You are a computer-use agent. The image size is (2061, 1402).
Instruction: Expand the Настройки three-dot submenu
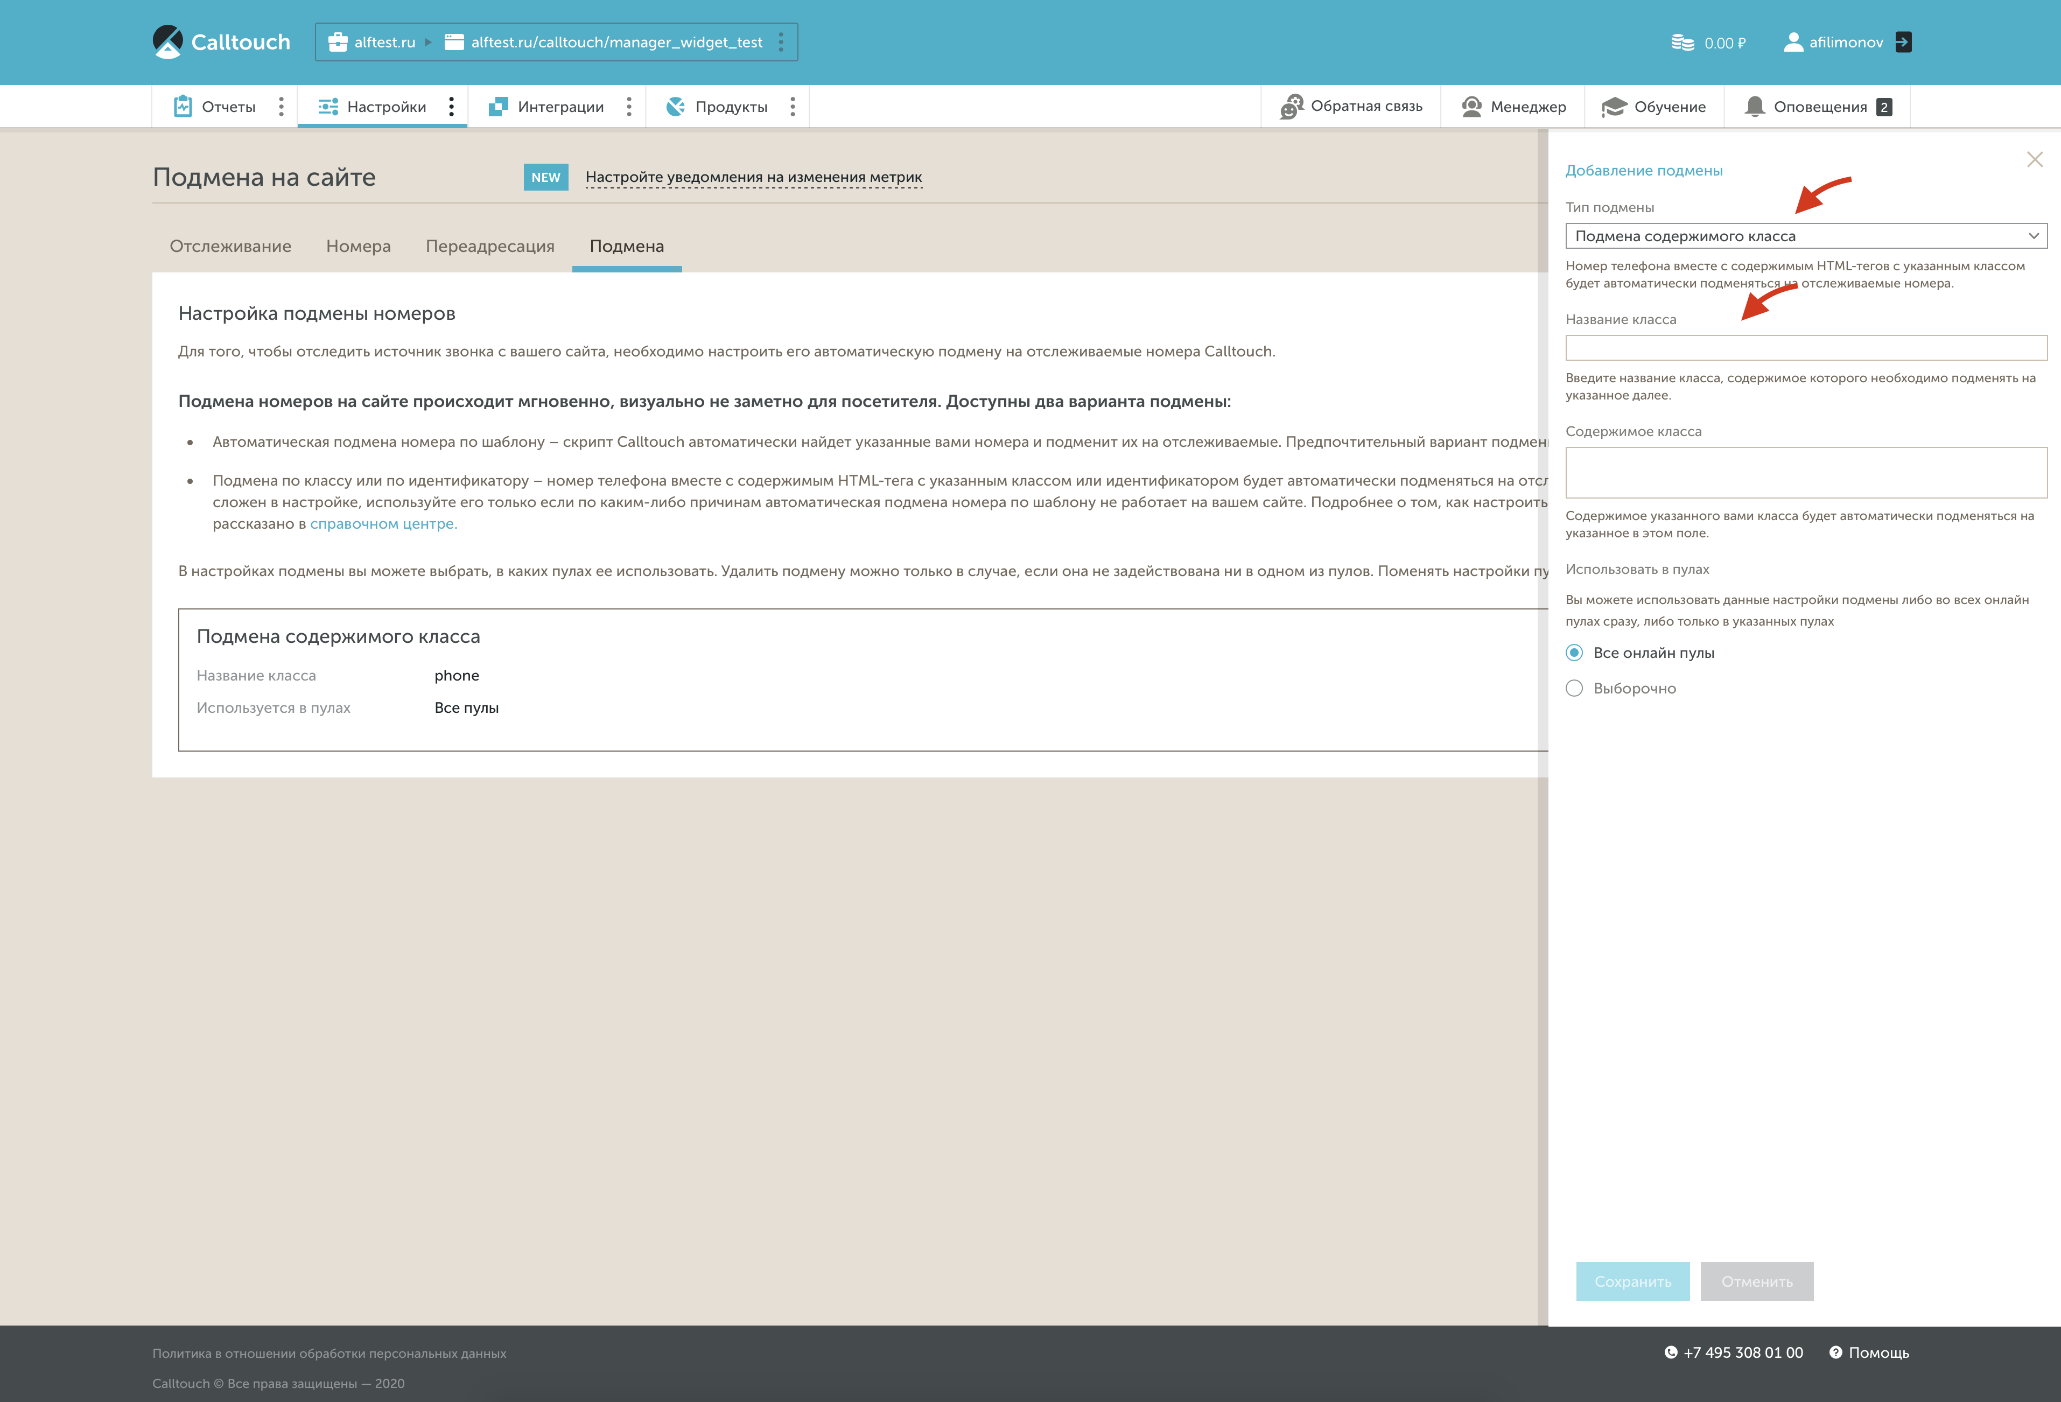coord(451,107)
